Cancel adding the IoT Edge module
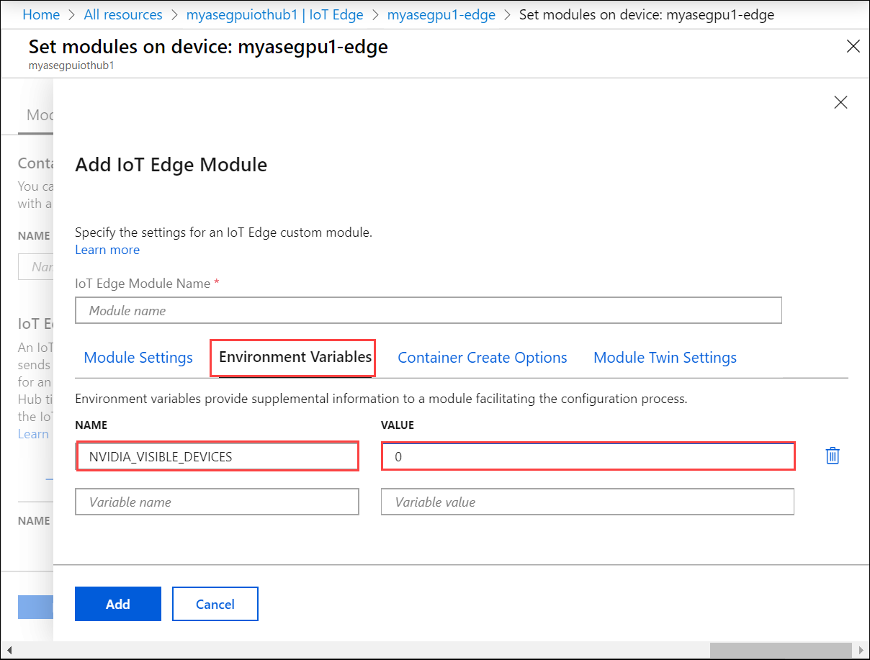This screenshot has height=660, width=870. tap(215, 603)
